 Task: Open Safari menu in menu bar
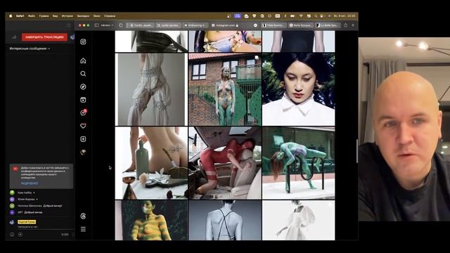(x=20, y=16)
